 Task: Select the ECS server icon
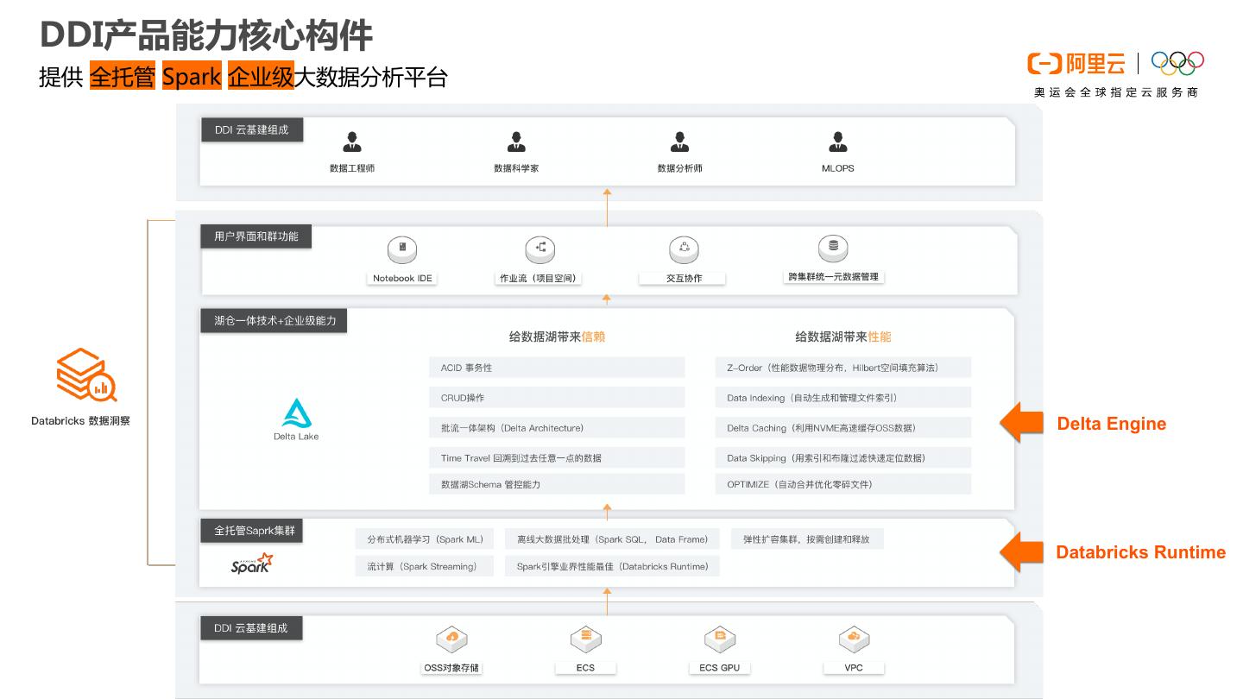coord(585,639)
